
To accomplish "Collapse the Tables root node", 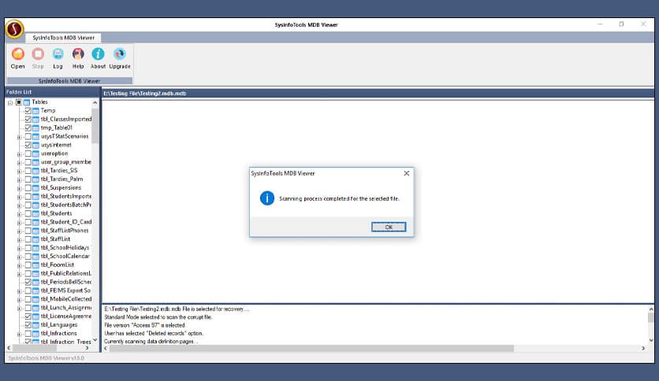I will click(10, 103).
